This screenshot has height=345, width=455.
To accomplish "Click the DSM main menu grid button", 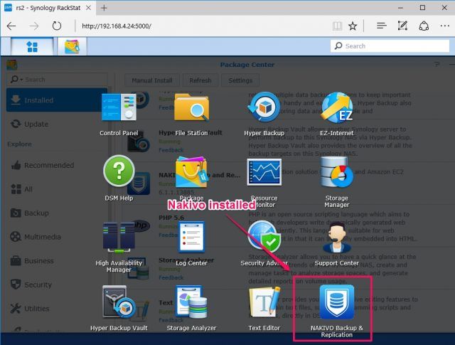I will [x=32, y=46].
